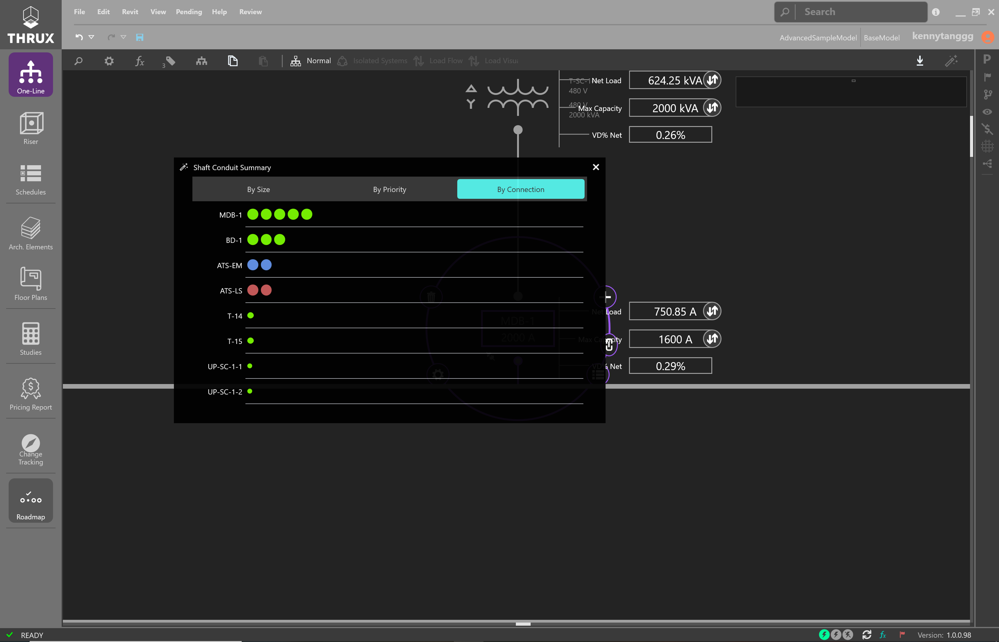Toggle the 1600 A Max Capacity swap arrows
Screen dimensions: 999x642
click(712, 338)
